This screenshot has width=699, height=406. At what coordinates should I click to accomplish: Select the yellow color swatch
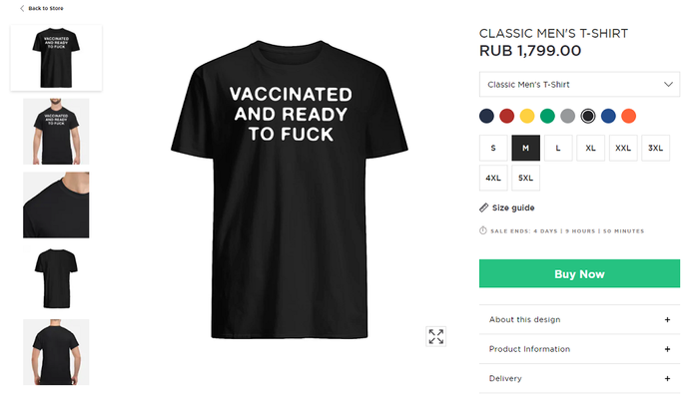527,116
